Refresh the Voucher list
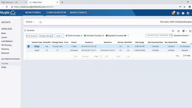This screenshot has width=192, height=108. click(x=173, y=31)
